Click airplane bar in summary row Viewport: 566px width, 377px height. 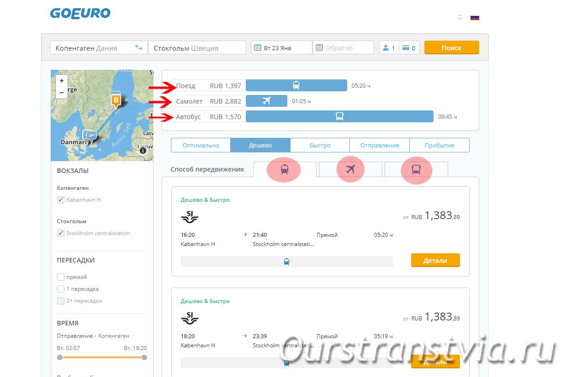[x=266, y=101]
